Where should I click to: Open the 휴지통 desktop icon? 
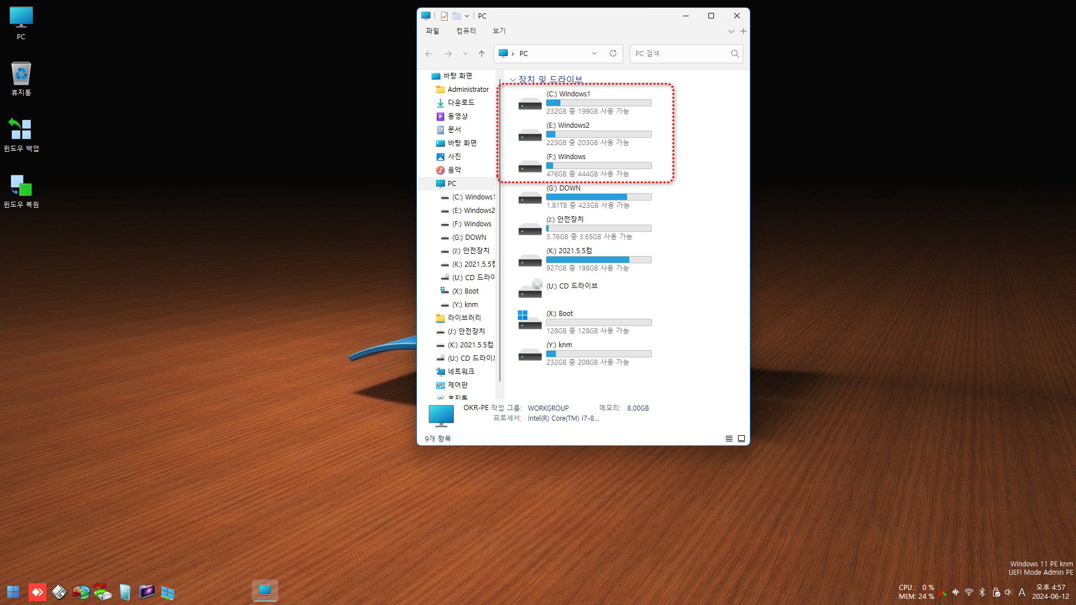click(x=21, y=79)
